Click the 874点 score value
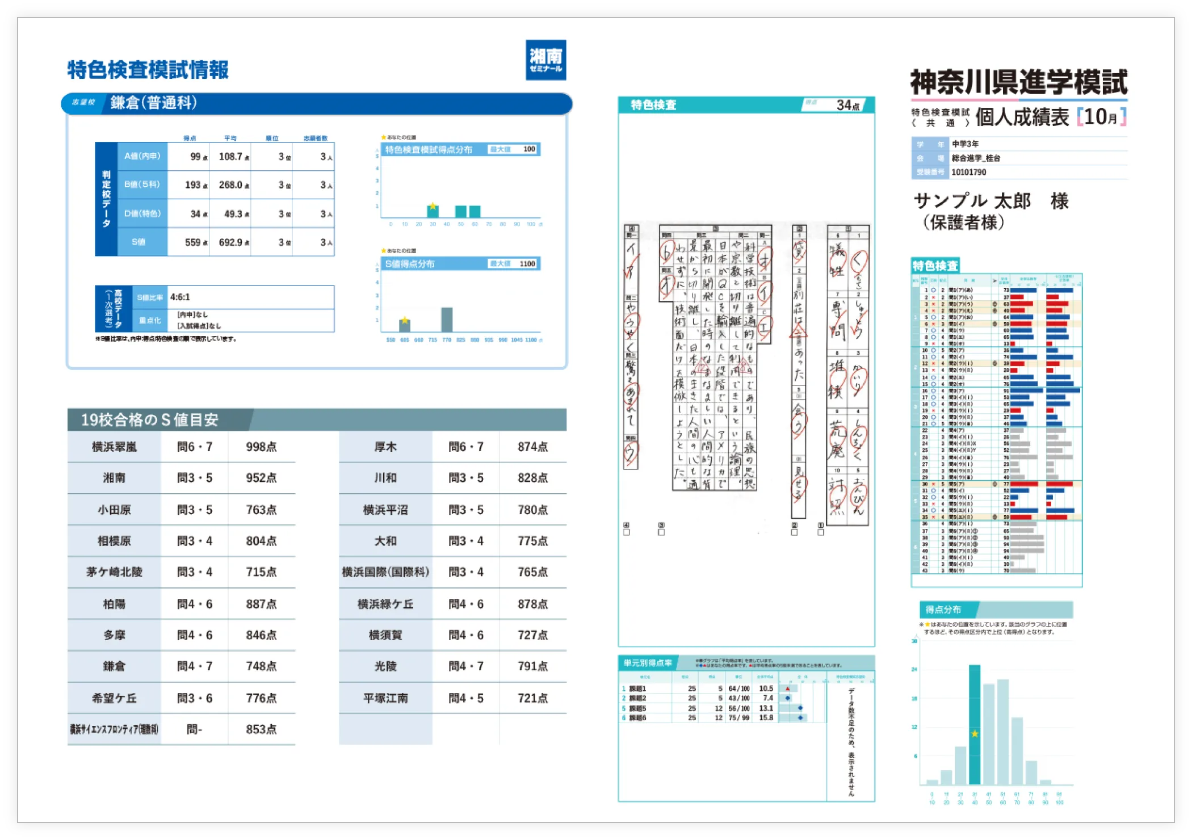1192x840 pixels. point(532,447)
